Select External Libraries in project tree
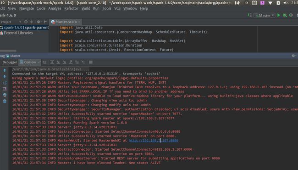 [17, 33]
